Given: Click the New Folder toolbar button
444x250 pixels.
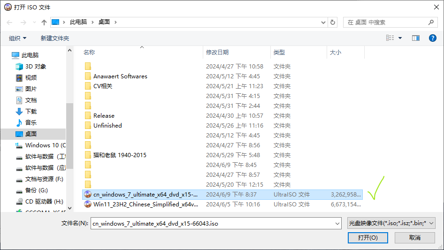Looking at the screenshot, I should (54, 38).
